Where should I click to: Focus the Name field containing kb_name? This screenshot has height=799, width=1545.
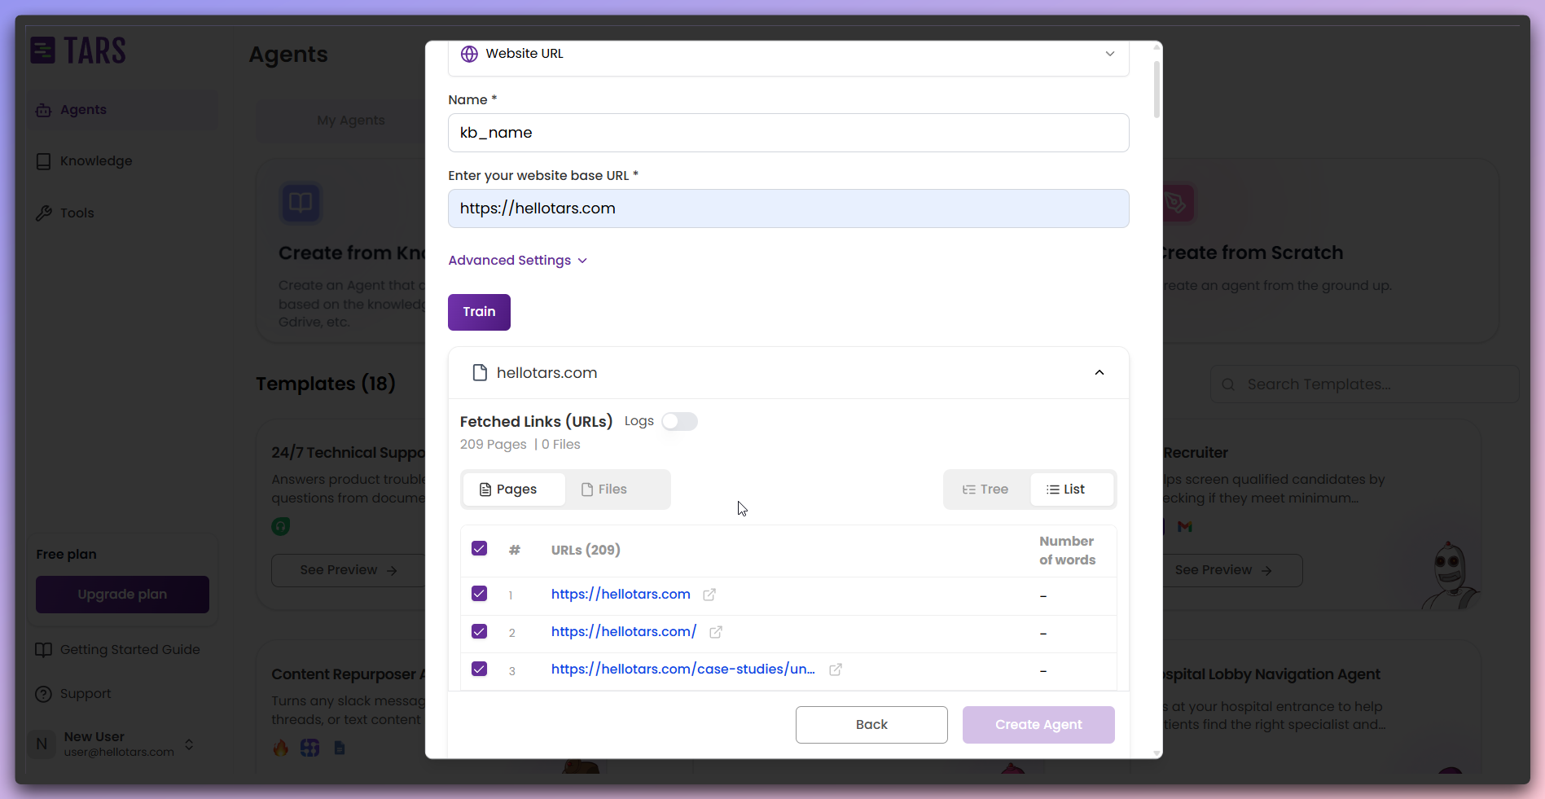pyautogui.click(x=788, y=133)
